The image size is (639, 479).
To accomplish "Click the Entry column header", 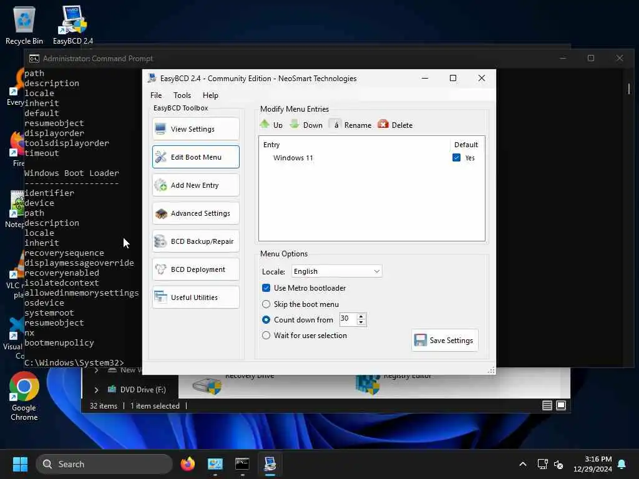I will point(271,145).
